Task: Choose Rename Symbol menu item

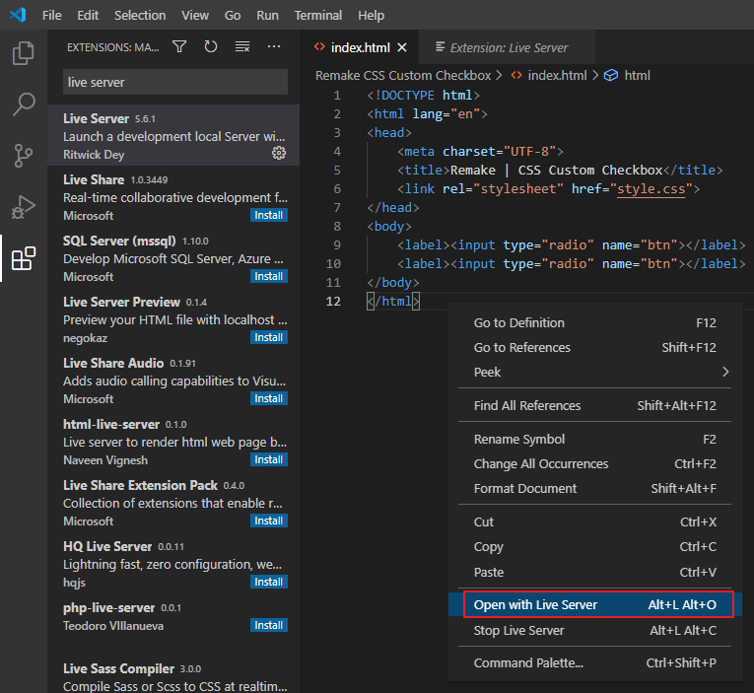Action: (x=595, y=439)
